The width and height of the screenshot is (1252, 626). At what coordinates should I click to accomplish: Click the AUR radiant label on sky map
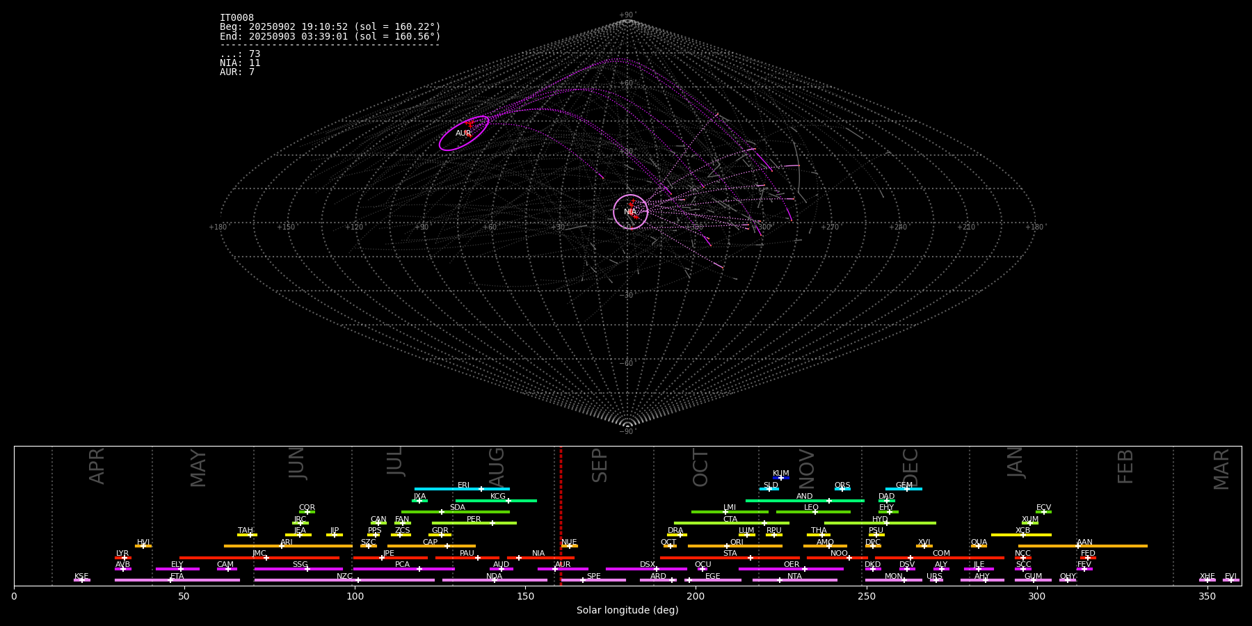point(463,134)
